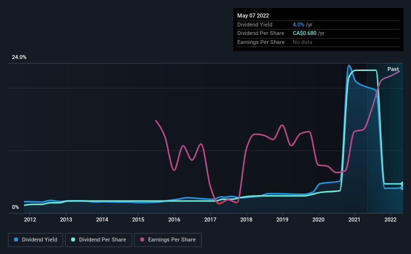
Task: Click the May 07 2022 tooltip date
Action: click(x=253, y=15)
